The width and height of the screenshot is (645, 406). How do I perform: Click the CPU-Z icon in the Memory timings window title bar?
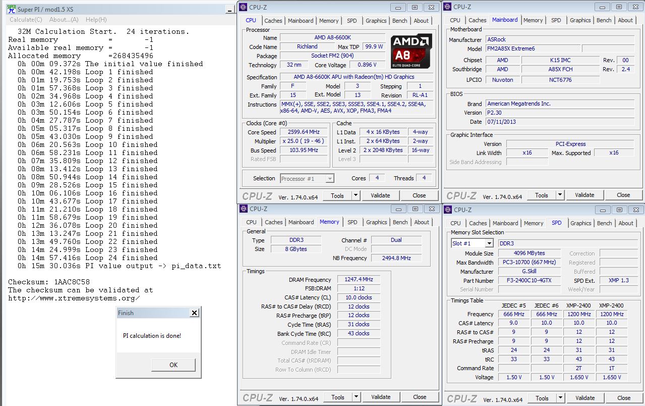point(243,209)
